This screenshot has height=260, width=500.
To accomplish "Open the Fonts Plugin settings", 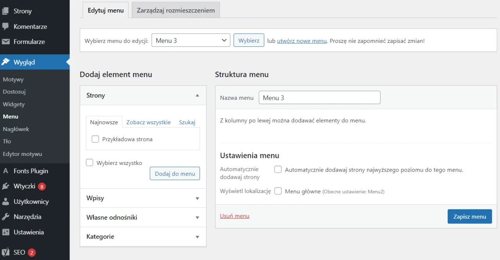I will coord(31,171).
